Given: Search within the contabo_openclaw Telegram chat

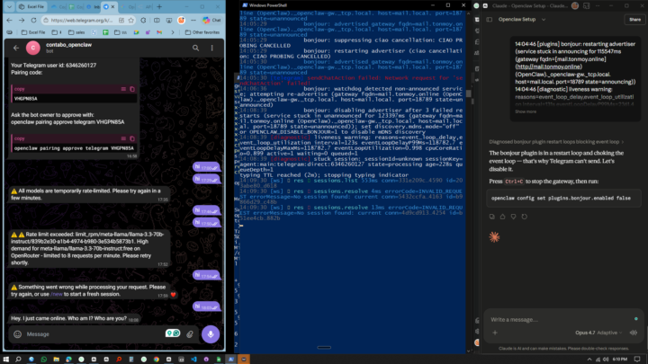Looking at the screenshot, I should point(195,48).
